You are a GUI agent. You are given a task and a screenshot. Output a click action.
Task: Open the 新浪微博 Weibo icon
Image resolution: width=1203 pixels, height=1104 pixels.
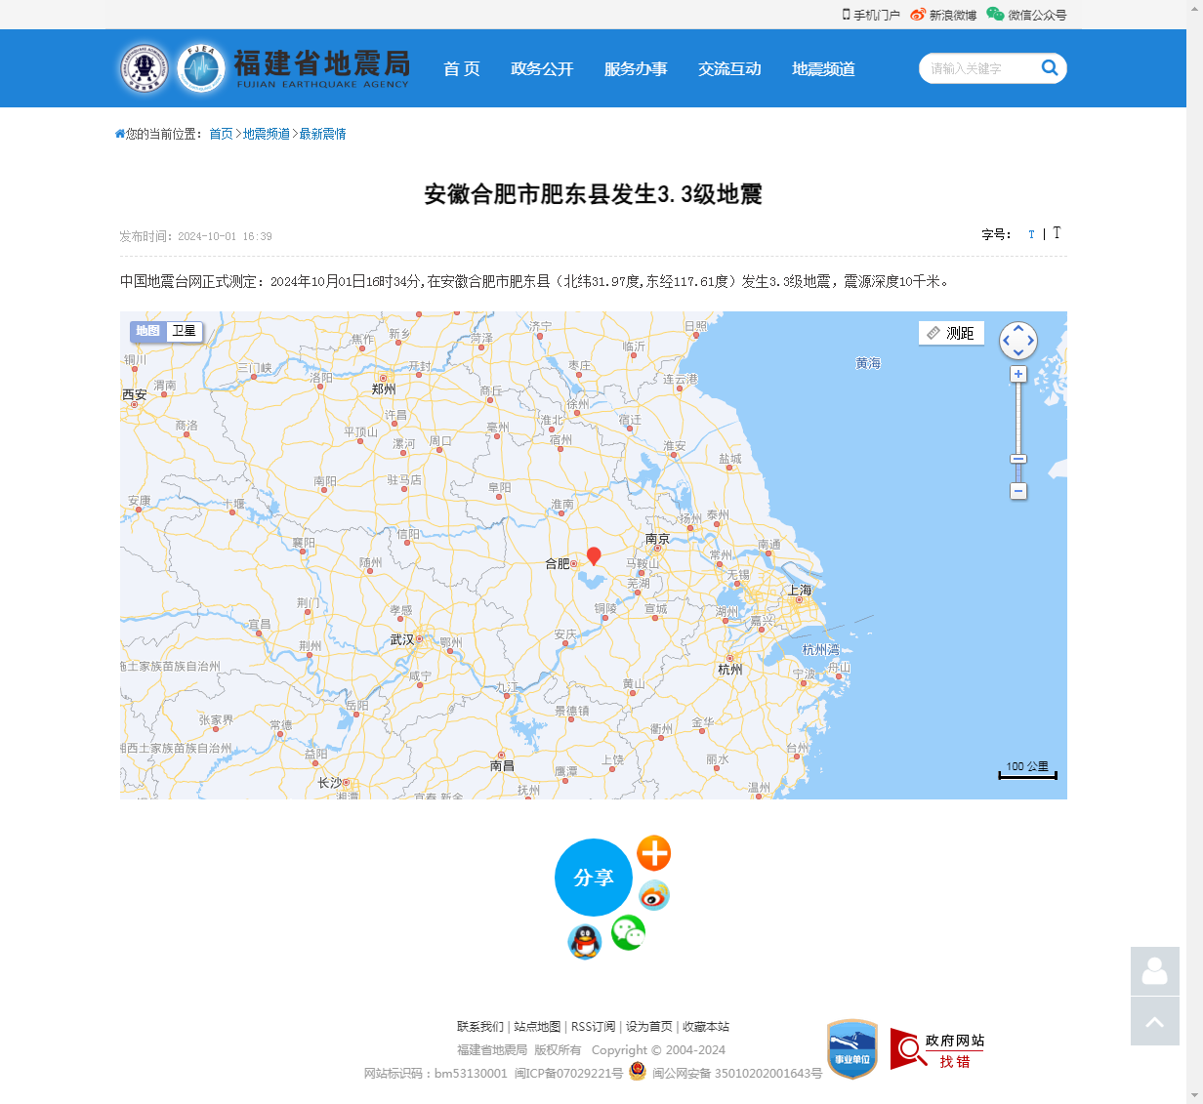tap(916, 15)
